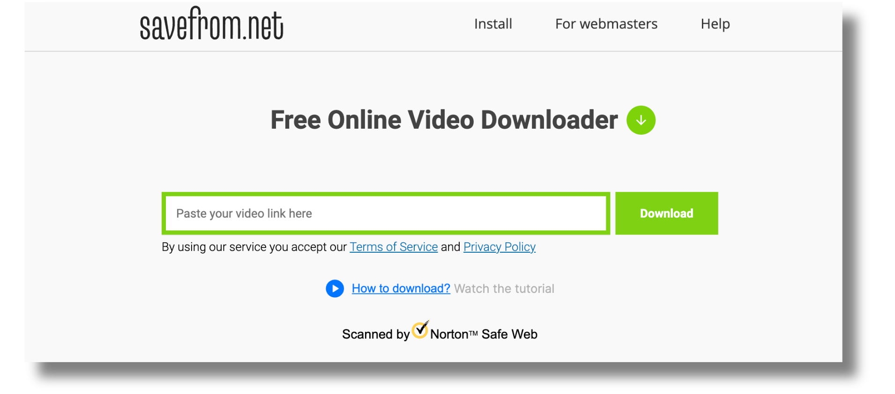Focus the video link input field
This screenshot has height=394, width=895.
coord(386,213)
